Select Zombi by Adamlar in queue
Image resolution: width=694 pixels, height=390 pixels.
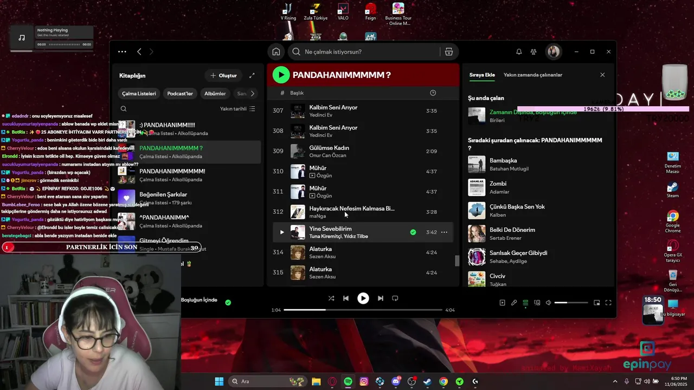pos(537,187)
